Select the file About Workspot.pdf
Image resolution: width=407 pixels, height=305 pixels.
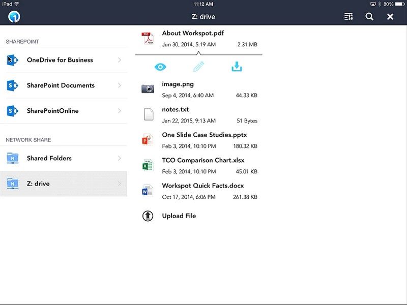click(199, 39)
